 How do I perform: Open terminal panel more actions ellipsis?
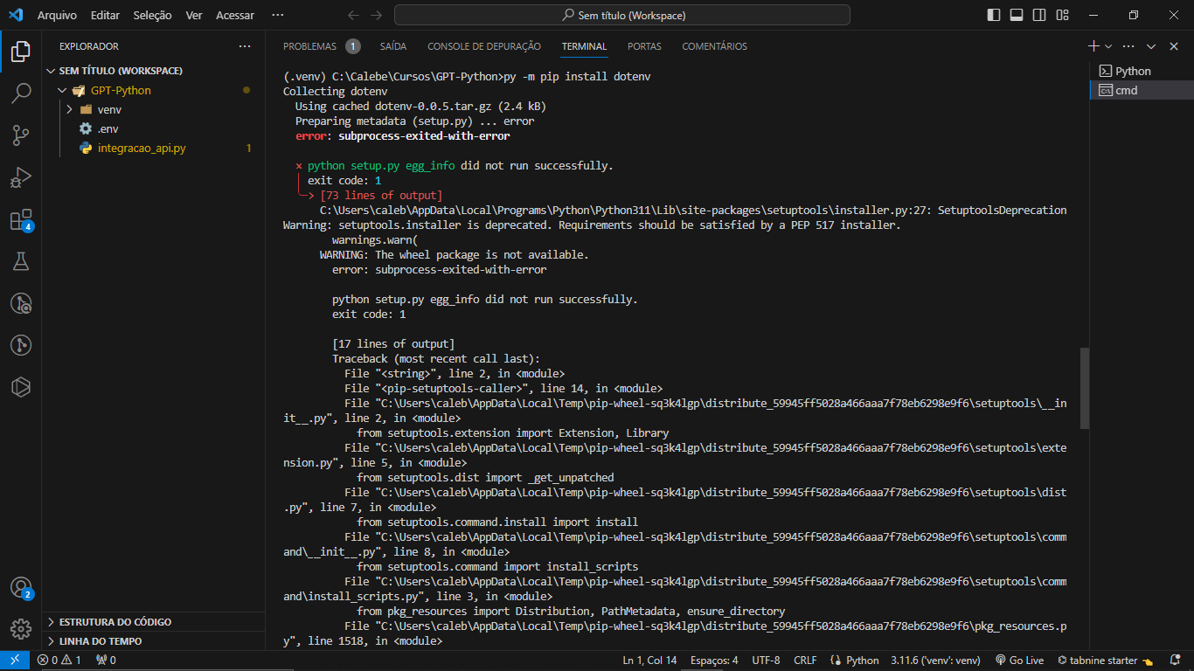pyautogui.click(x=1128, y=46)
